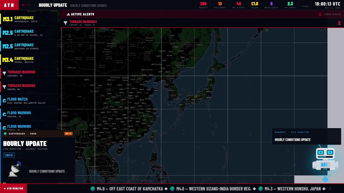
Task: Select the Solar C1.0 stat
Action: 255,5
